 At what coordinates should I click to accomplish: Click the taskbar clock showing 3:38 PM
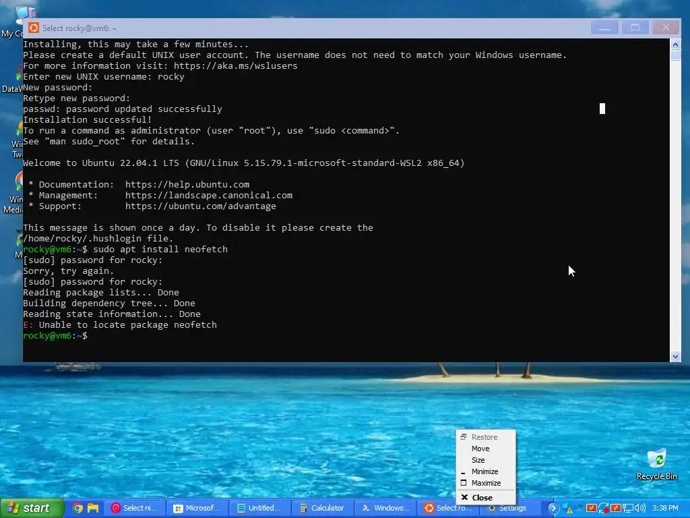(665, 509)
